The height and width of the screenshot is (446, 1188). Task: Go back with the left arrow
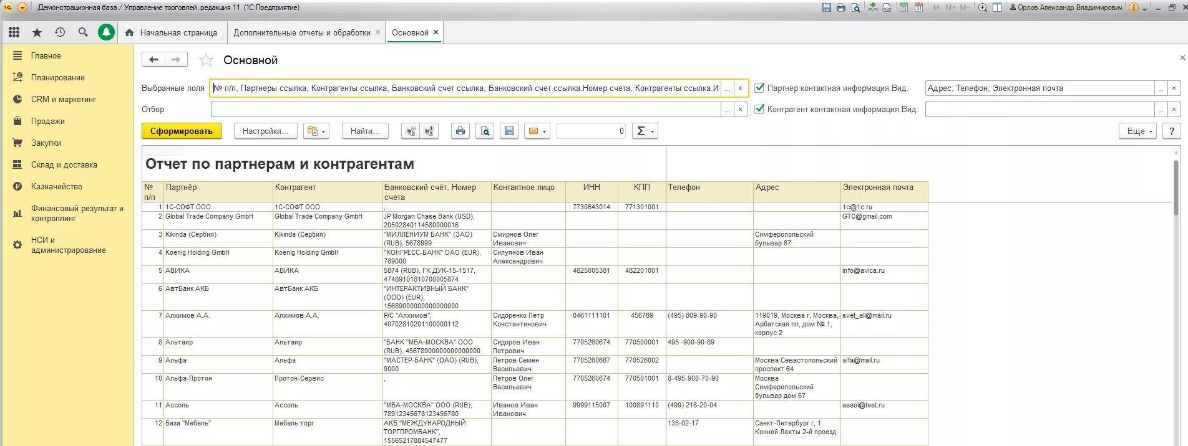(x=153, y=60)
